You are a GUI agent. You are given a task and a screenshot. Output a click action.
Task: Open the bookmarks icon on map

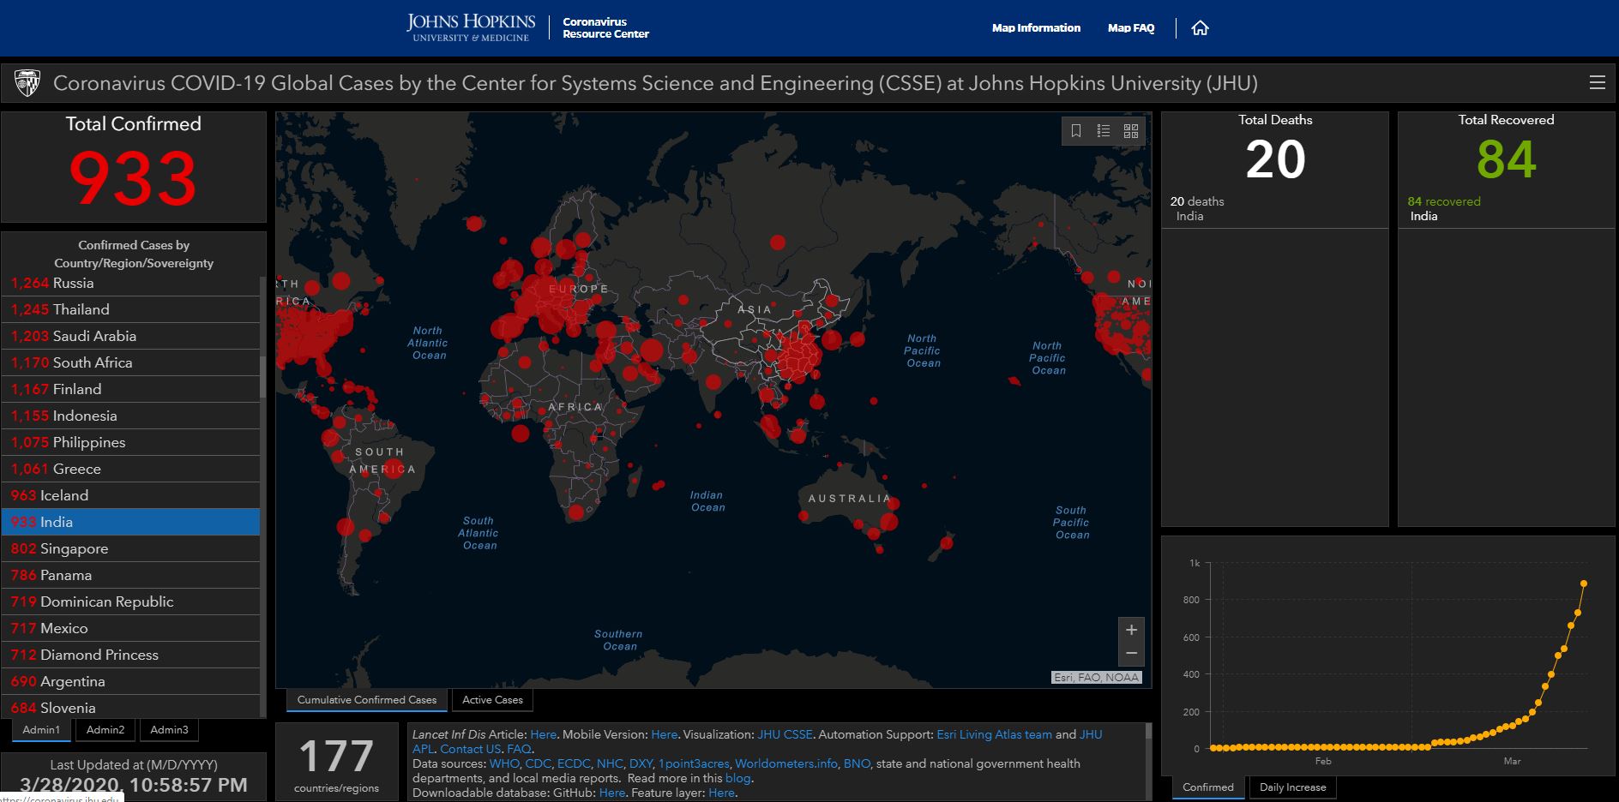tap(1076, 130)
